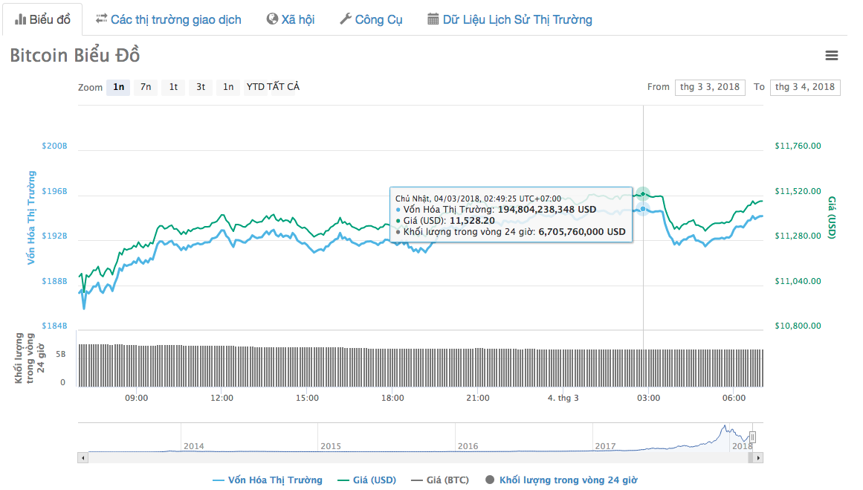Click the $200B axis label

click(x=54, y=146)
